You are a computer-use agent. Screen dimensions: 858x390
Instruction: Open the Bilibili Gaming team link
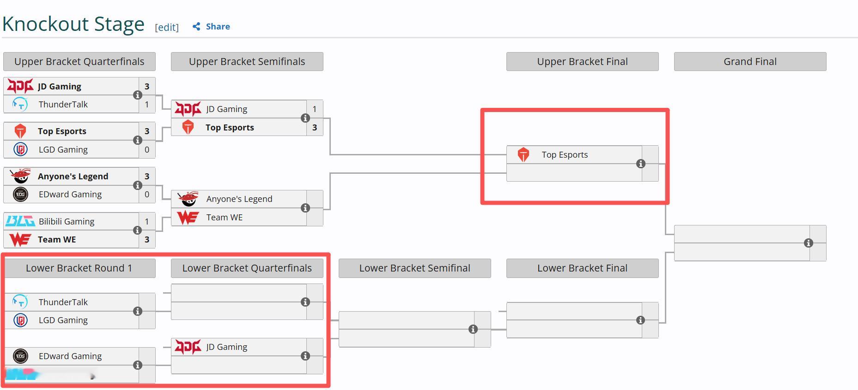[x=67, y=221]
